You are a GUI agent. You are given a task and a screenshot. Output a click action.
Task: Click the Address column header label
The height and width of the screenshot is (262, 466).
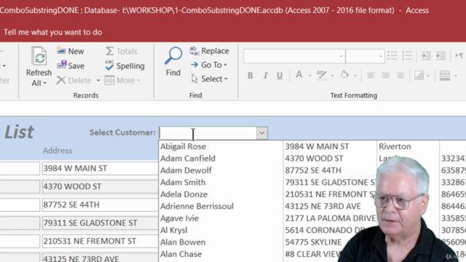58,151
